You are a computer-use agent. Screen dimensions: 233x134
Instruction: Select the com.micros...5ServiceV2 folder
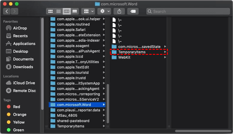pos(77,99)
